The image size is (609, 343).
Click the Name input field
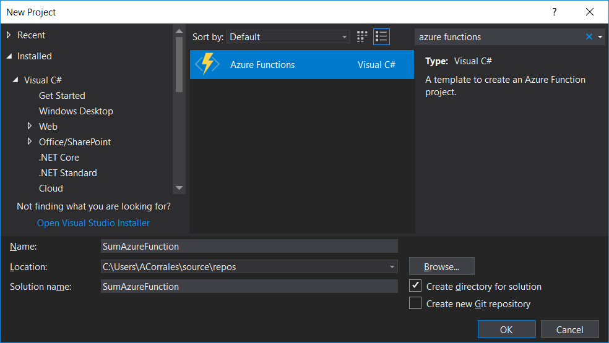[249, 247]
